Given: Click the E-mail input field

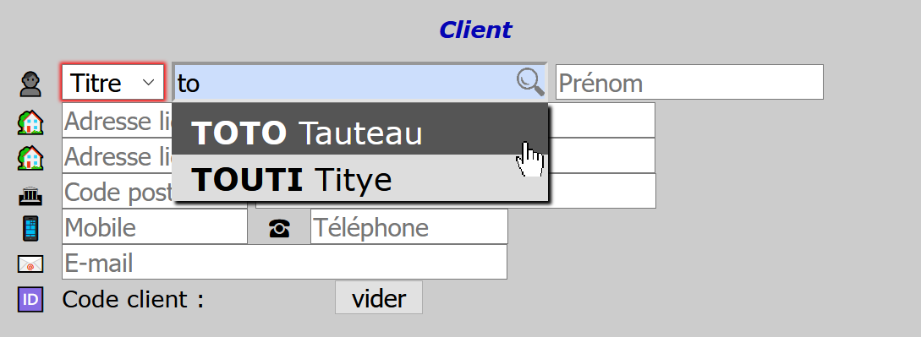Looking at the screenshot, I should (284, 262).
